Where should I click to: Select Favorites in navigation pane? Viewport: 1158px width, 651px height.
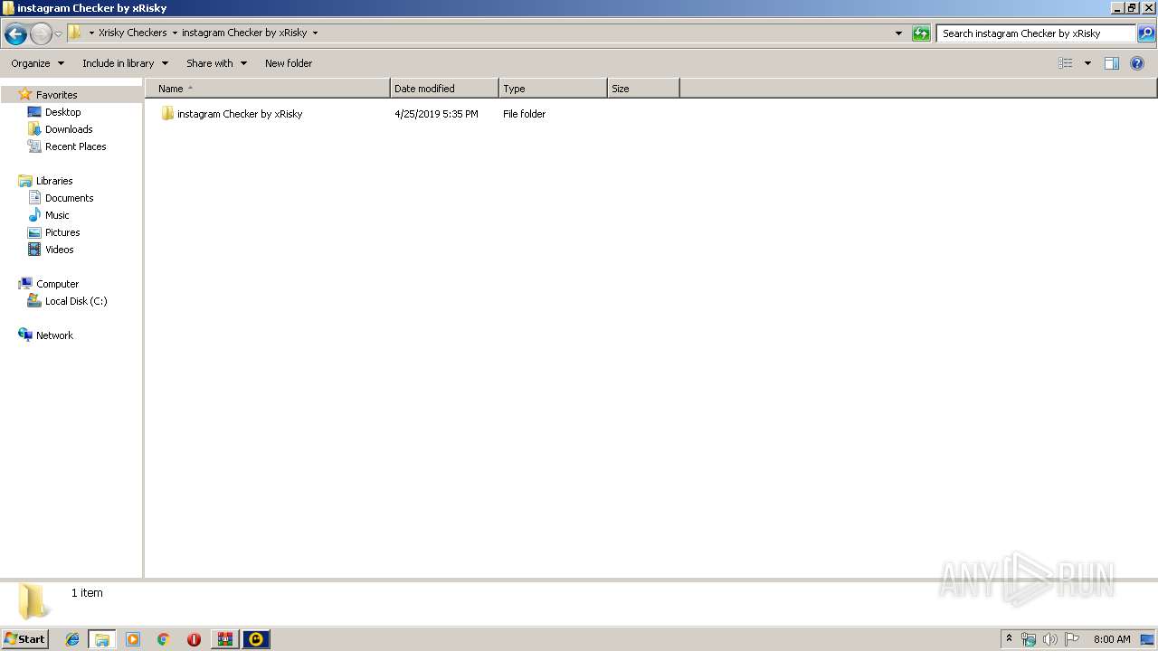[x=56, y=95]
